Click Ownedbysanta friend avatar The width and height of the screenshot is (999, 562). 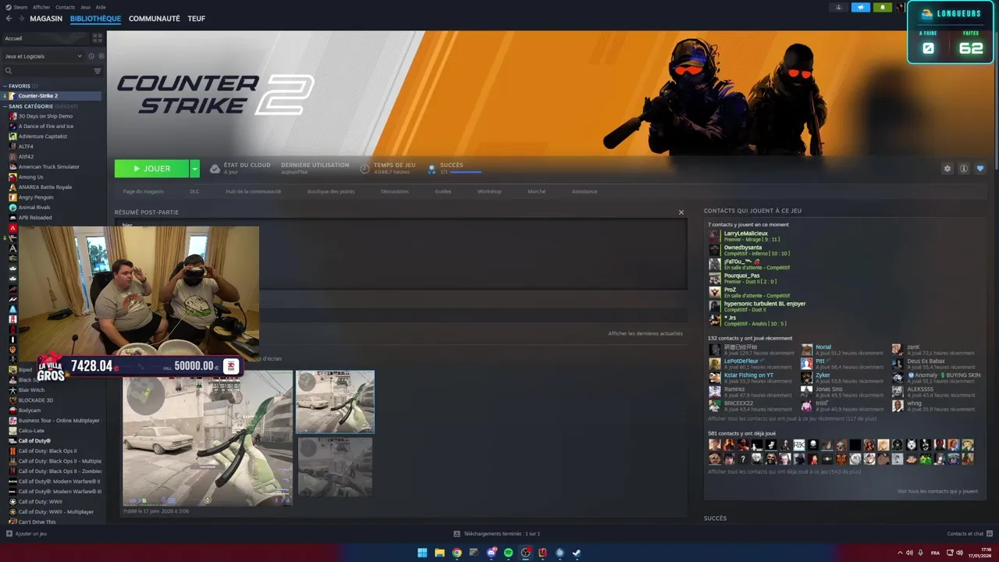714,251
